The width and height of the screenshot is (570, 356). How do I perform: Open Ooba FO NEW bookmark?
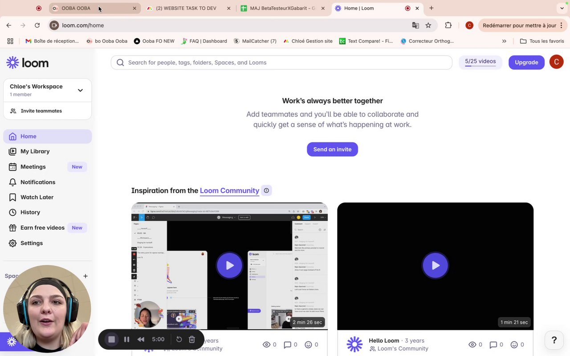pos(154,41)
